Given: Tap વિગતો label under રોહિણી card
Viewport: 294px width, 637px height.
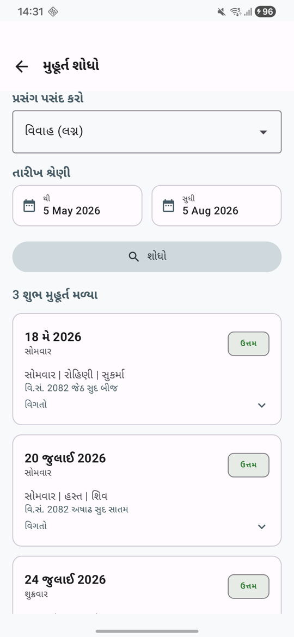Looking at the screenshot, I should tap(36, 404).
